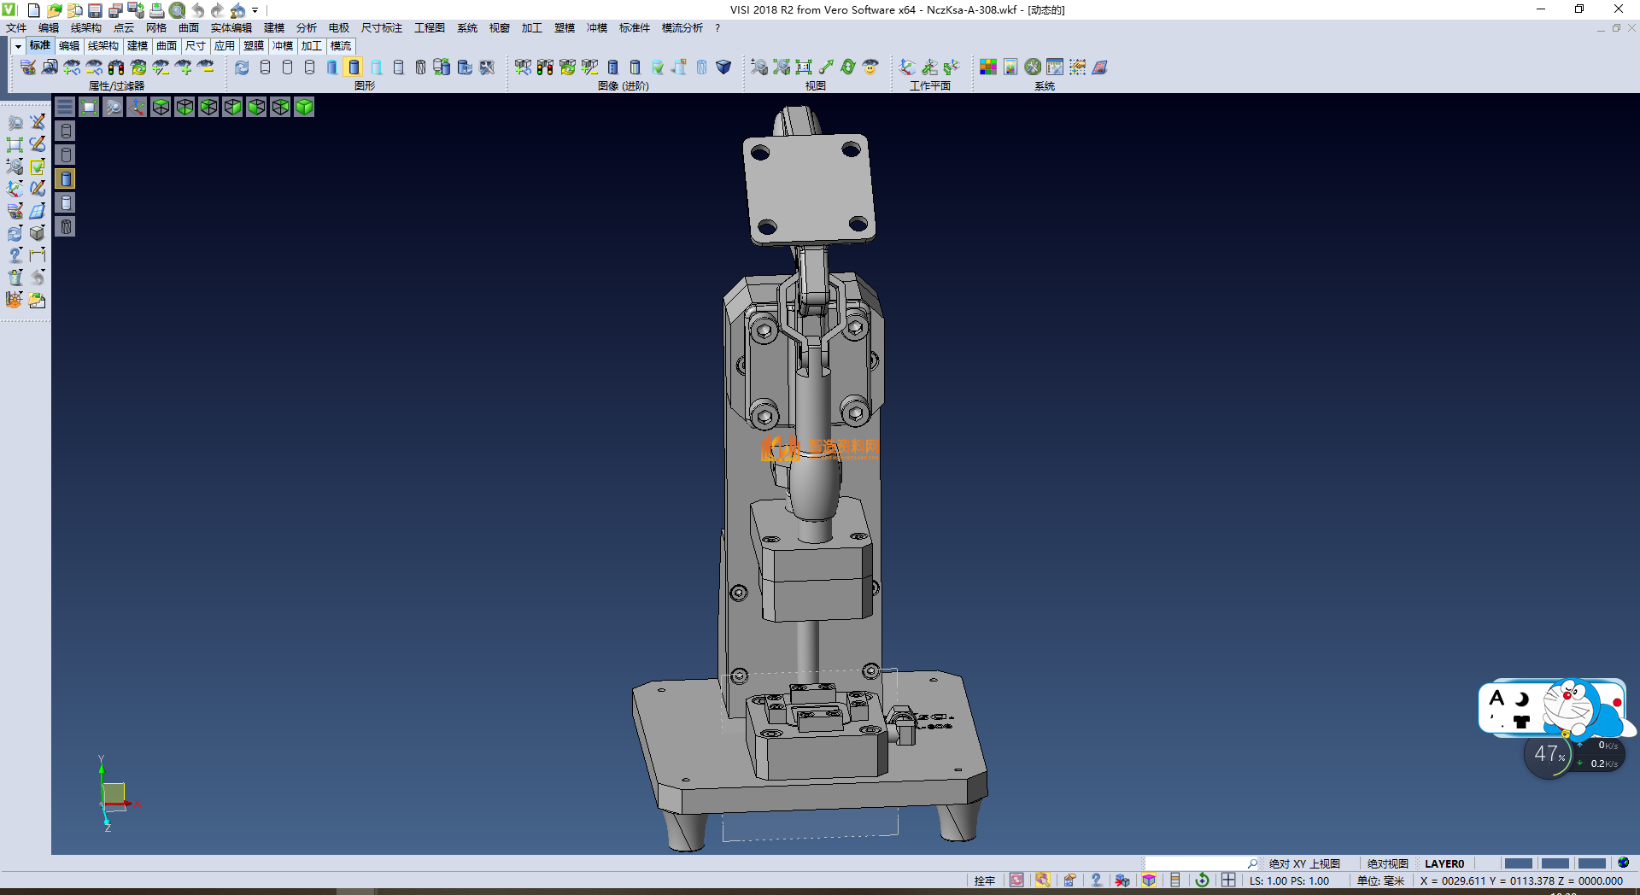Click the LAYER0 label in status bar
This screenshot has height=895, width=1640.
click(1444, 863)
